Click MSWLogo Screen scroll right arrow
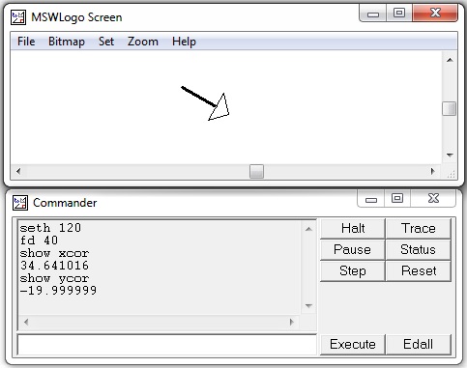This screenshot has height=368, width=467. pos(433,171)
